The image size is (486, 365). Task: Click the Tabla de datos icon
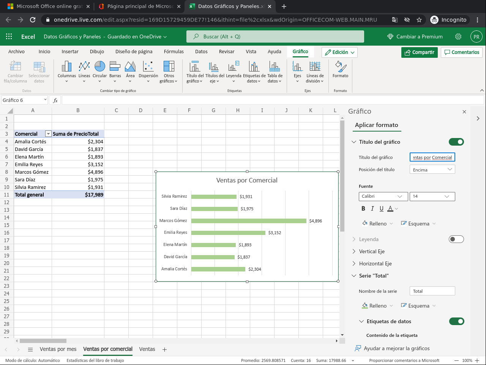point(275,67)
